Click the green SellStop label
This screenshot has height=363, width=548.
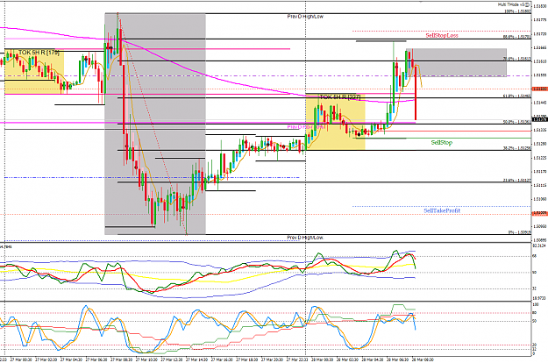click(x=441, y=143)
